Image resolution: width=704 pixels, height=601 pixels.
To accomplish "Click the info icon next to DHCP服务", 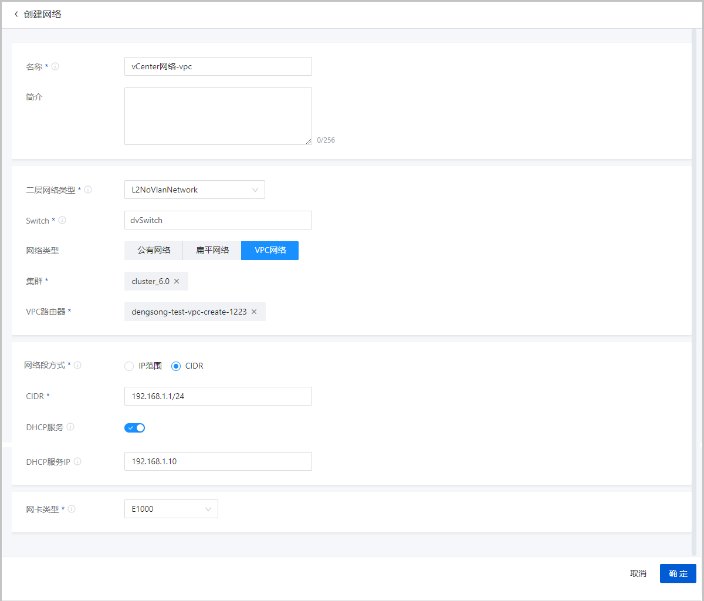I will pos(70,427).
